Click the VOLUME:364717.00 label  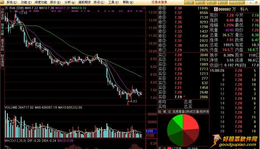[19, 108]
